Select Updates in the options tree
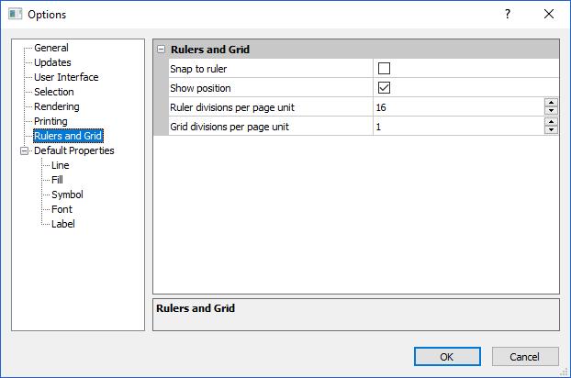Viewport: 571px width, 378px height. pyautogui.click(x=52, y=62)
